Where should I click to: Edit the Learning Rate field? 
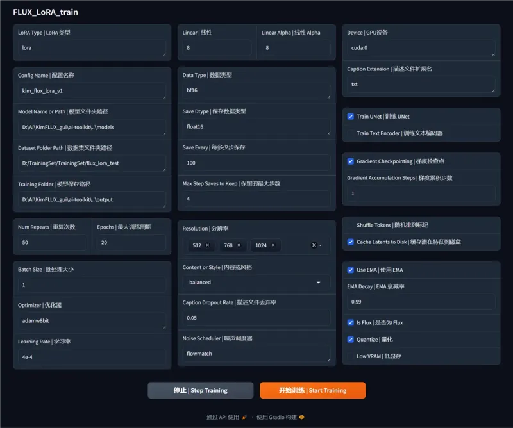[92, 357]
